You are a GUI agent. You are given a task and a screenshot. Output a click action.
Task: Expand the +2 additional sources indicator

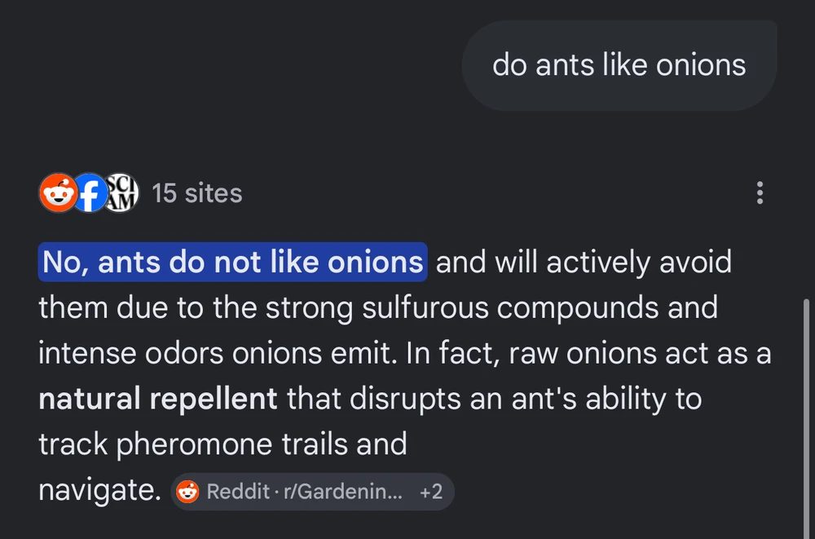(431, 492)
